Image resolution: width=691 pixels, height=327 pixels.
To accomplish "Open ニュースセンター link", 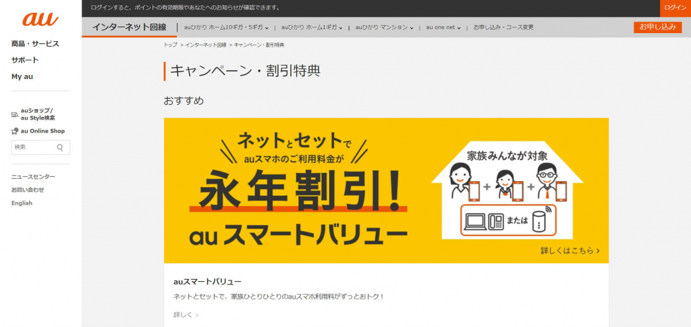I will point(34,176).
